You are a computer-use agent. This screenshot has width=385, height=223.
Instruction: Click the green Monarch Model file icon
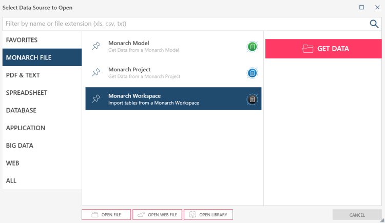(x=252, y=47)
